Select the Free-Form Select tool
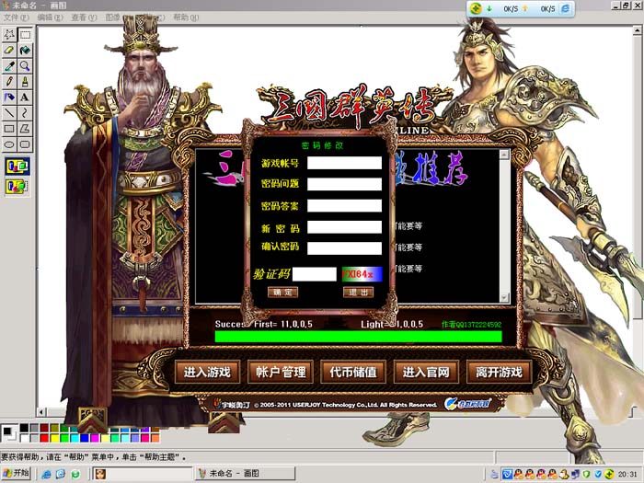644x483 pixels. [x=9, y=35]
